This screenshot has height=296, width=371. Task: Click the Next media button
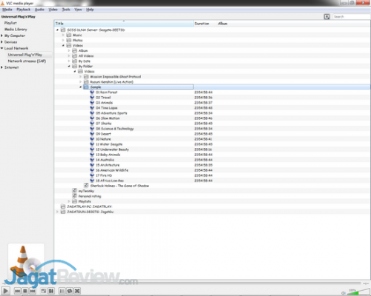pyautogui.click(x=33, y=291)
